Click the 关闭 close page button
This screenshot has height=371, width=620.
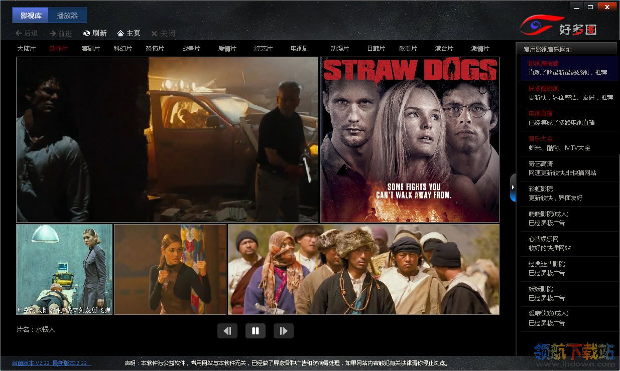click(164, 33)
